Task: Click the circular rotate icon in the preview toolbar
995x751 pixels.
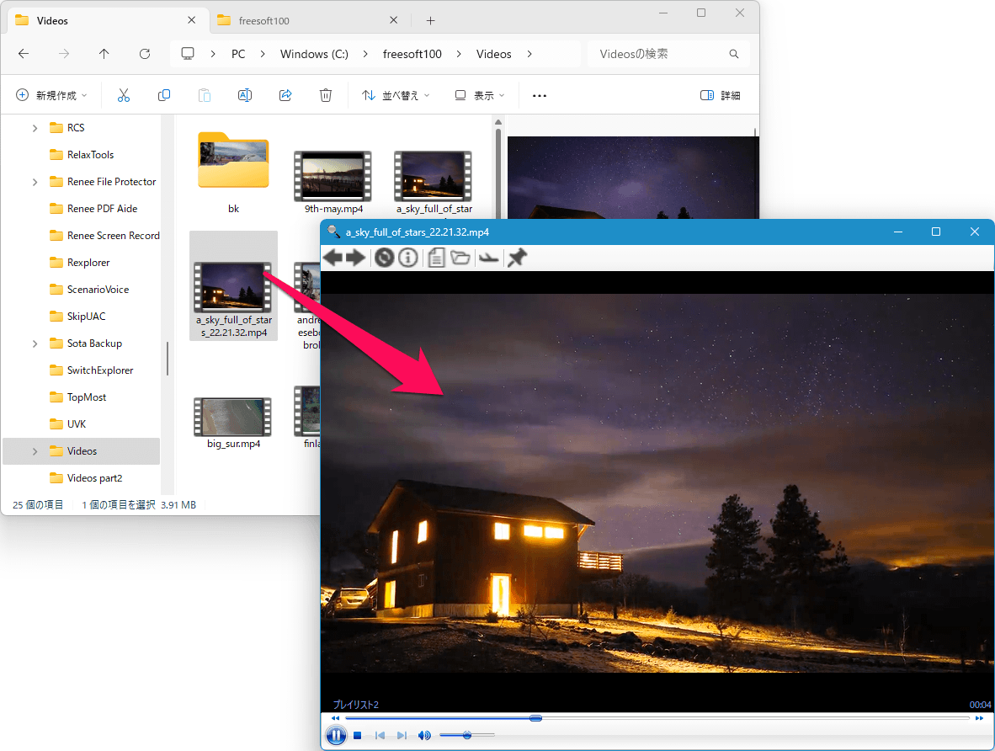Action: point(385,258)
